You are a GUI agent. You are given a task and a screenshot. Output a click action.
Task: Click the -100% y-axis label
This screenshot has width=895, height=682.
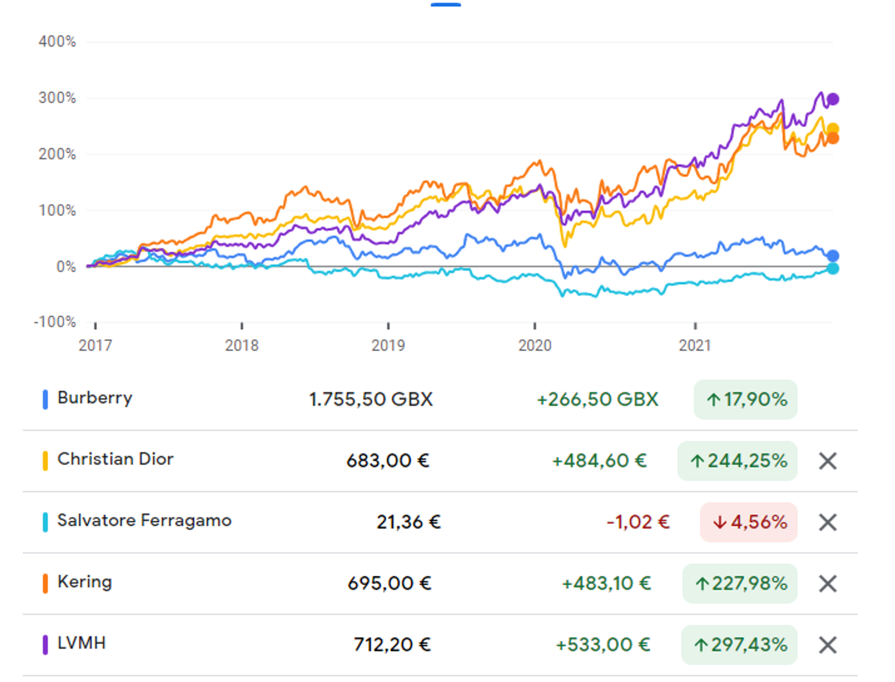pyautogui.click(x=55, y=322)
